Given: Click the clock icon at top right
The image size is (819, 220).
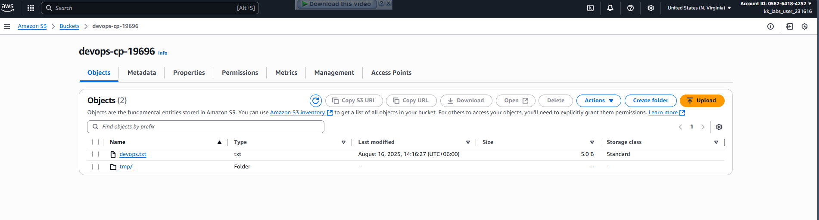Looking at the screenshot, I should (x=804, y=26).
